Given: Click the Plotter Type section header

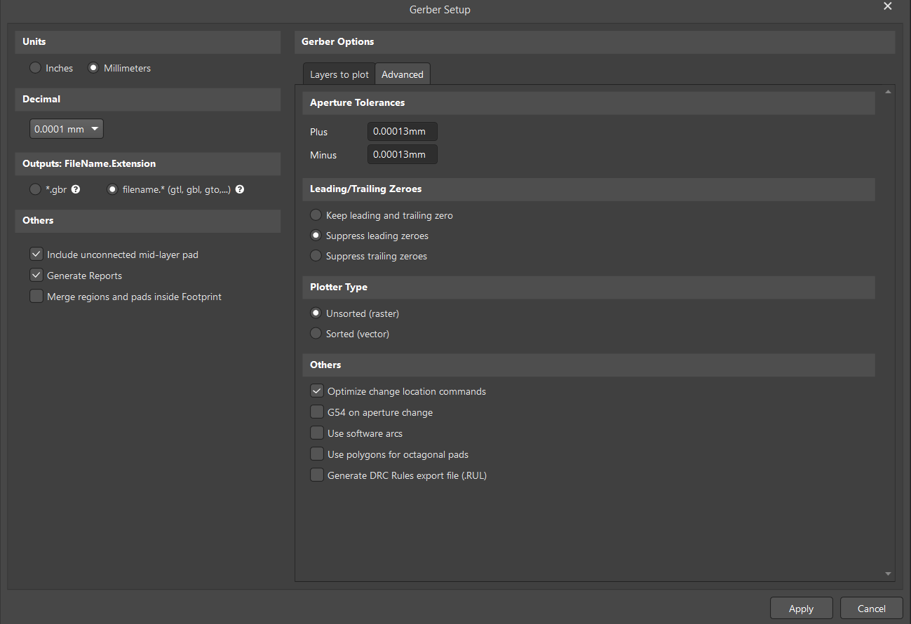Looking at the screenshot, I should tap(589, 287).
